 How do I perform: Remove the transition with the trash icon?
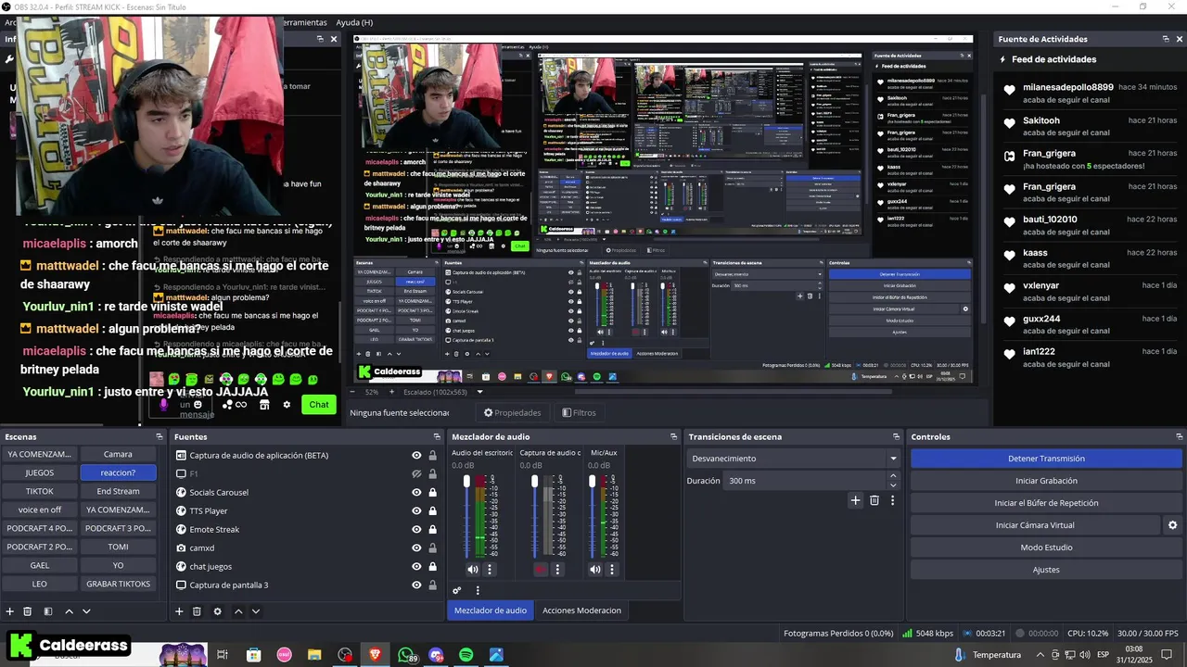coord(874,500)
